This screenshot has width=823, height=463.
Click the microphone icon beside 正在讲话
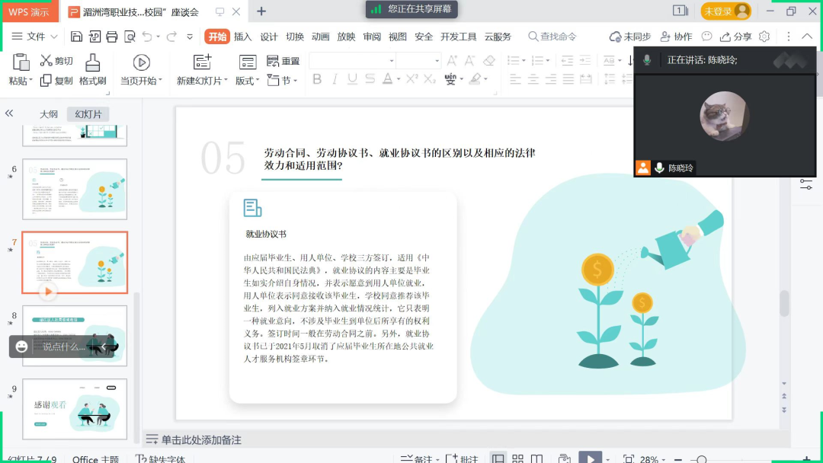tap(647, 60)
